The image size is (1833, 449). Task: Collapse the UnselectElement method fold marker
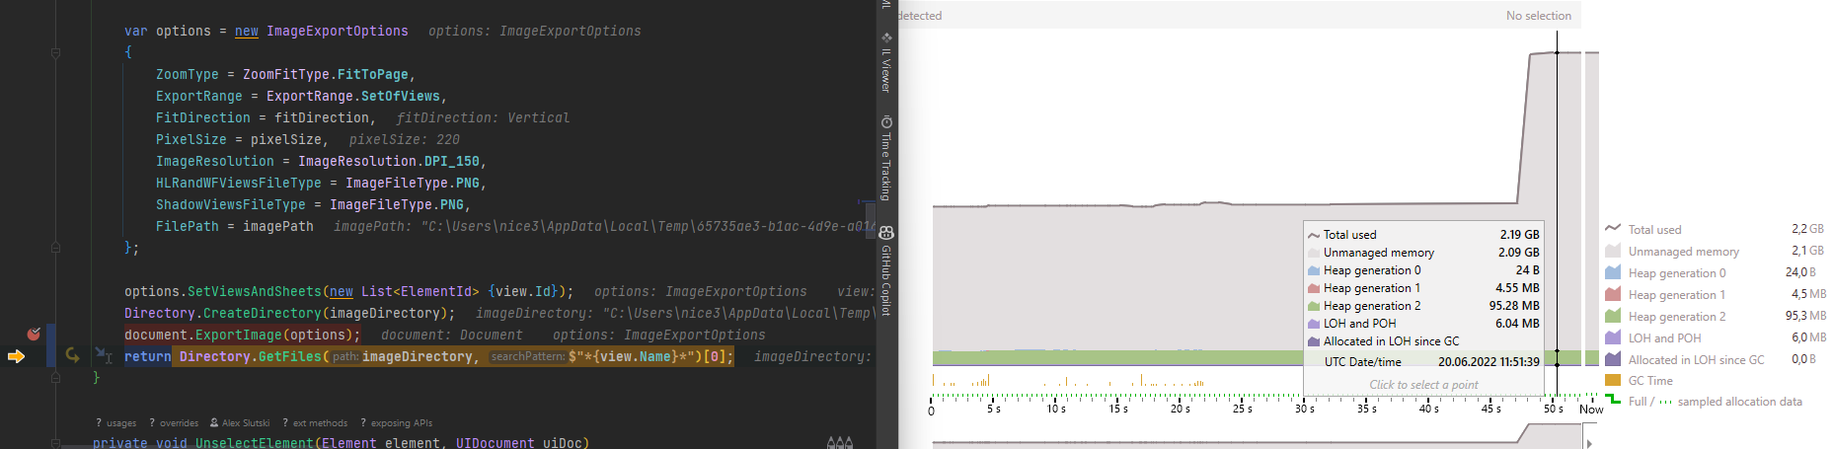pos(55,443)
